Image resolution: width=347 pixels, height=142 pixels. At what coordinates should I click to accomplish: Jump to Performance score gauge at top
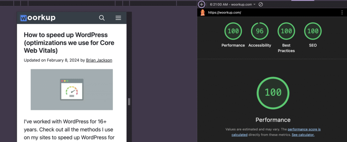click(233, 31)
